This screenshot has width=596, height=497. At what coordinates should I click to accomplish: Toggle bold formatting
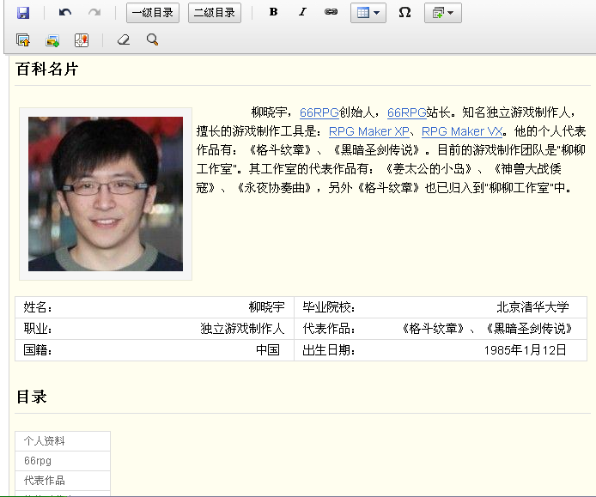pyautogui.click(x=273, y=12)
